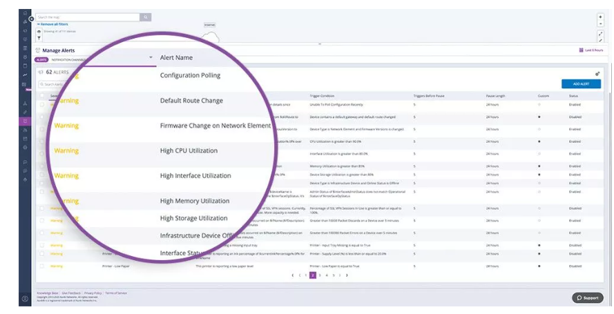Click the magnifier search map button
Screen dimensions: 614x314
point(146,17)
